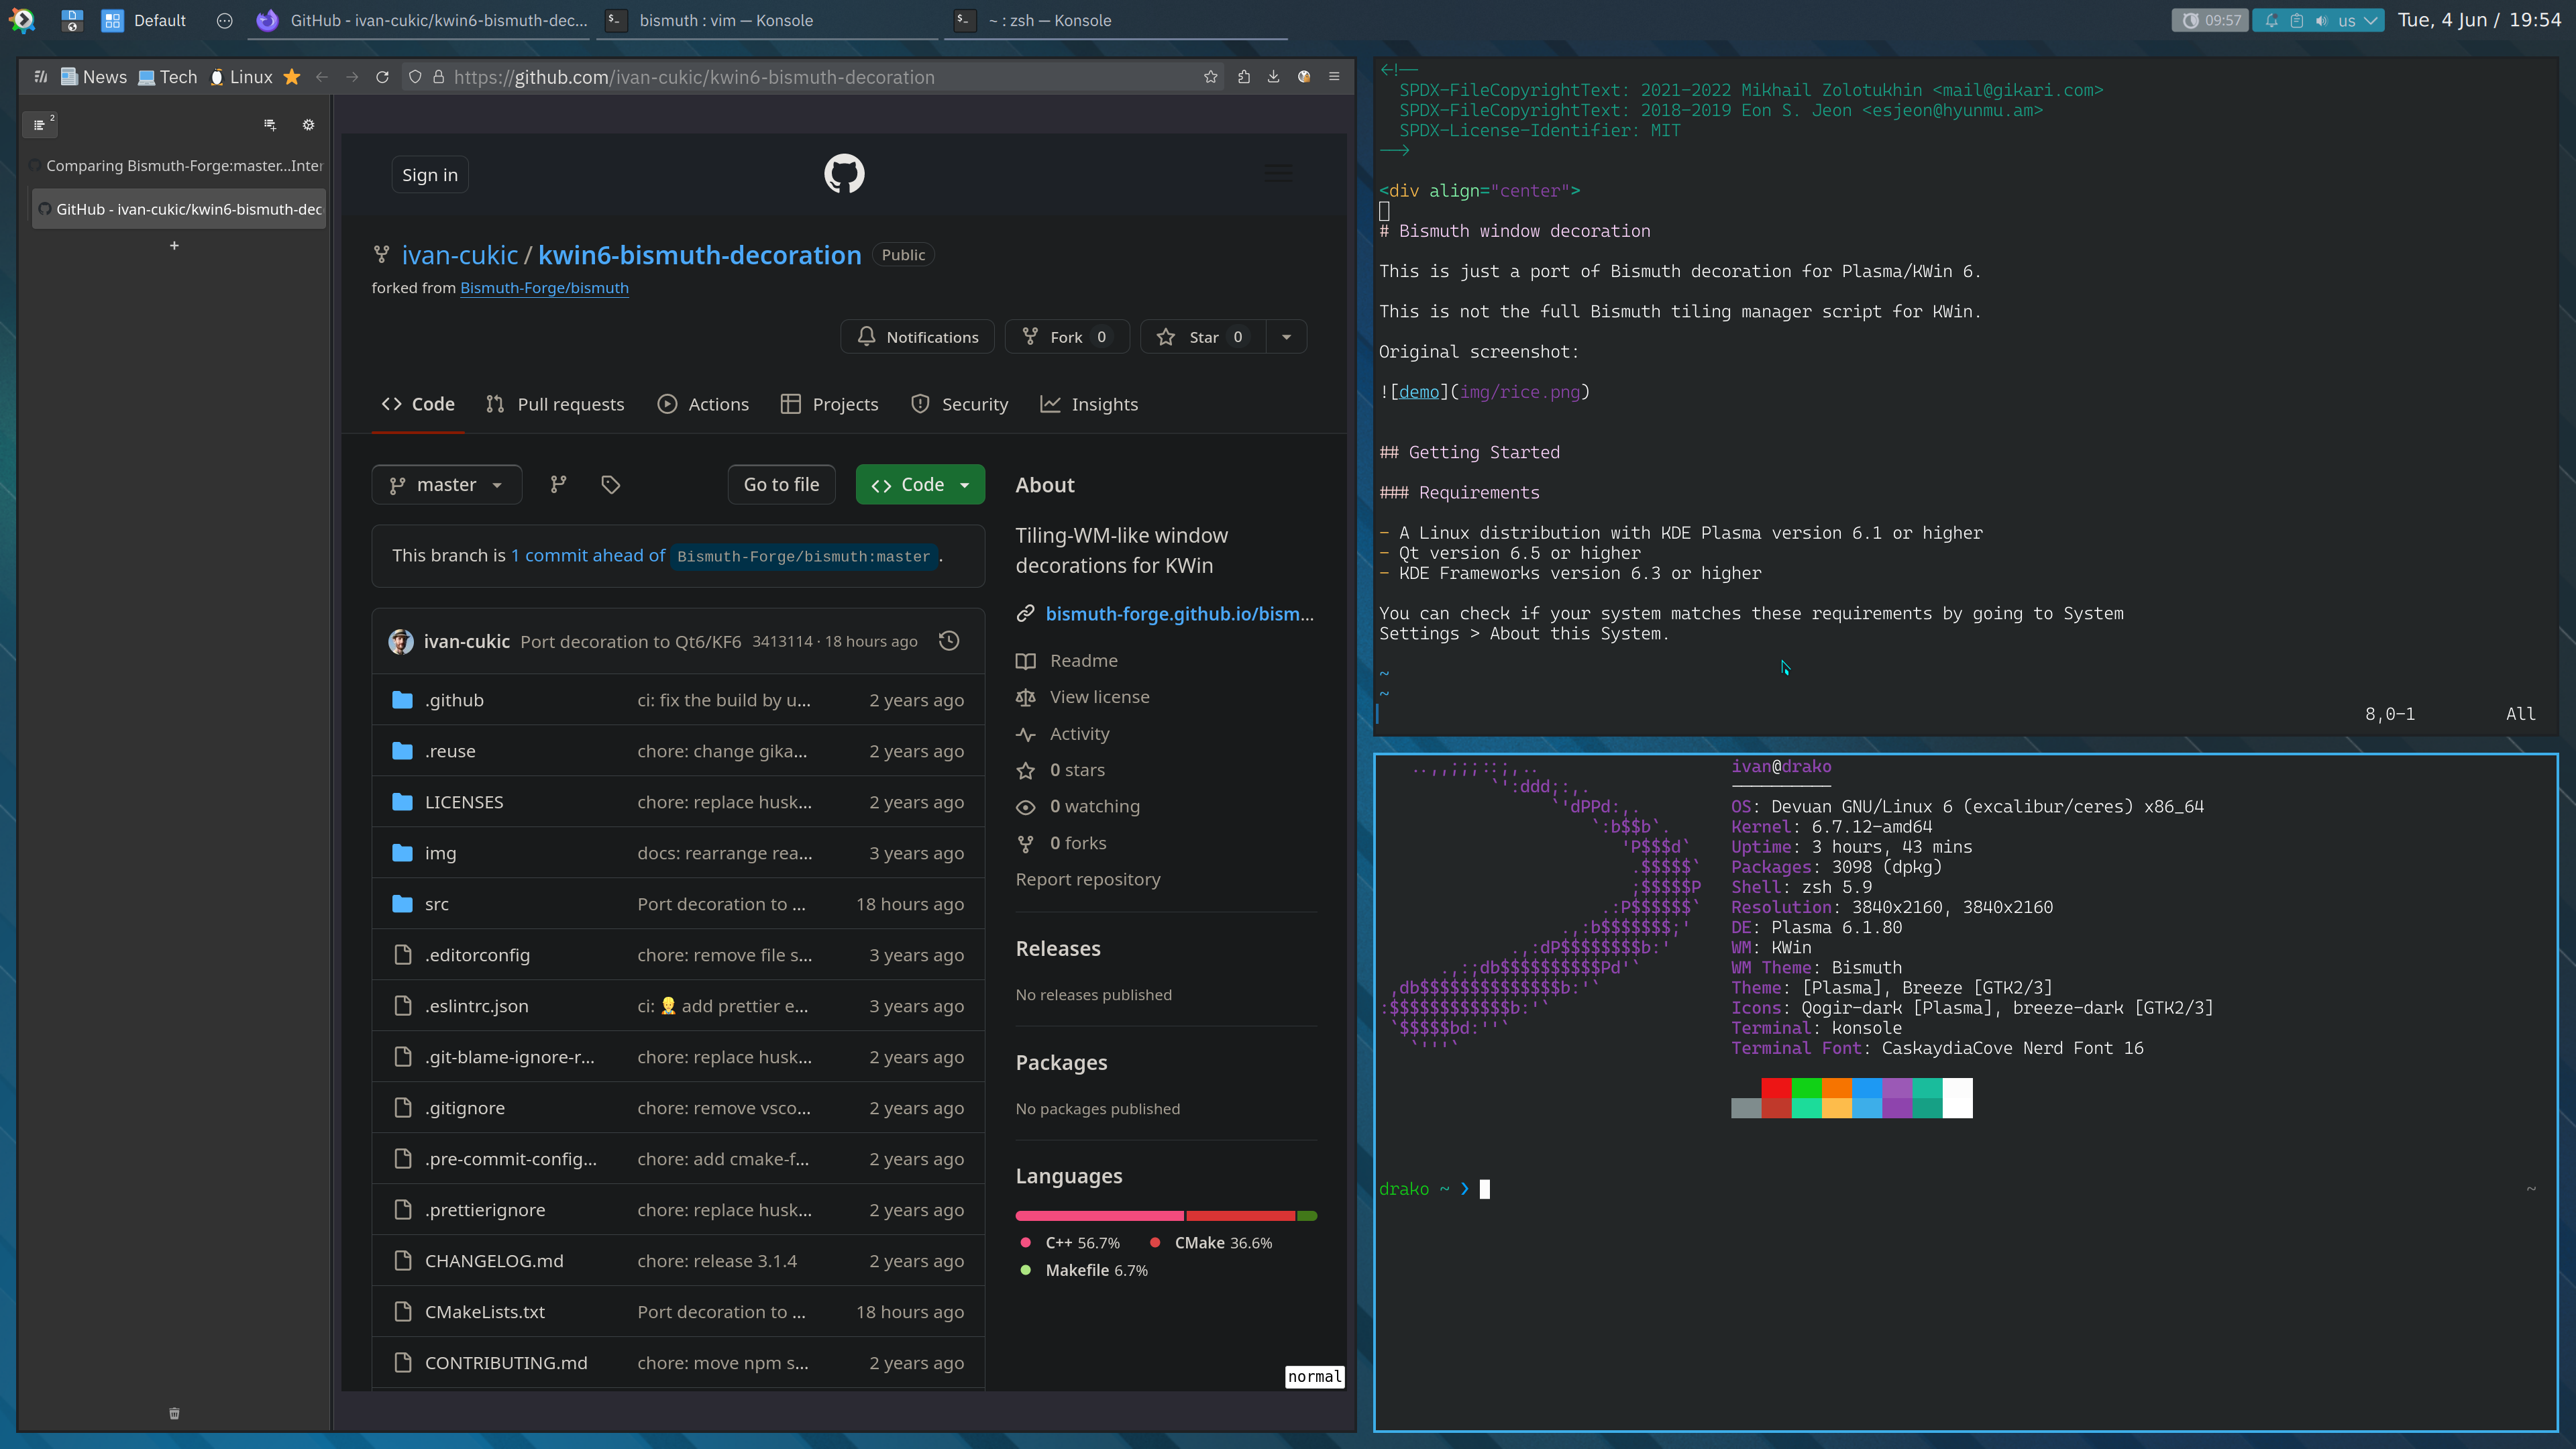Open the CHANGELOG.md file
This screenshot has height=1449, width=2576.
click(494, 1261)
